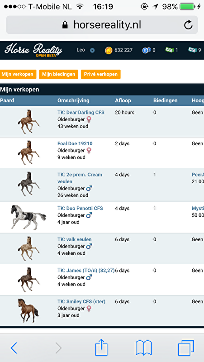
Task: Click the green FT ticket icon
Action: point(169,50)
